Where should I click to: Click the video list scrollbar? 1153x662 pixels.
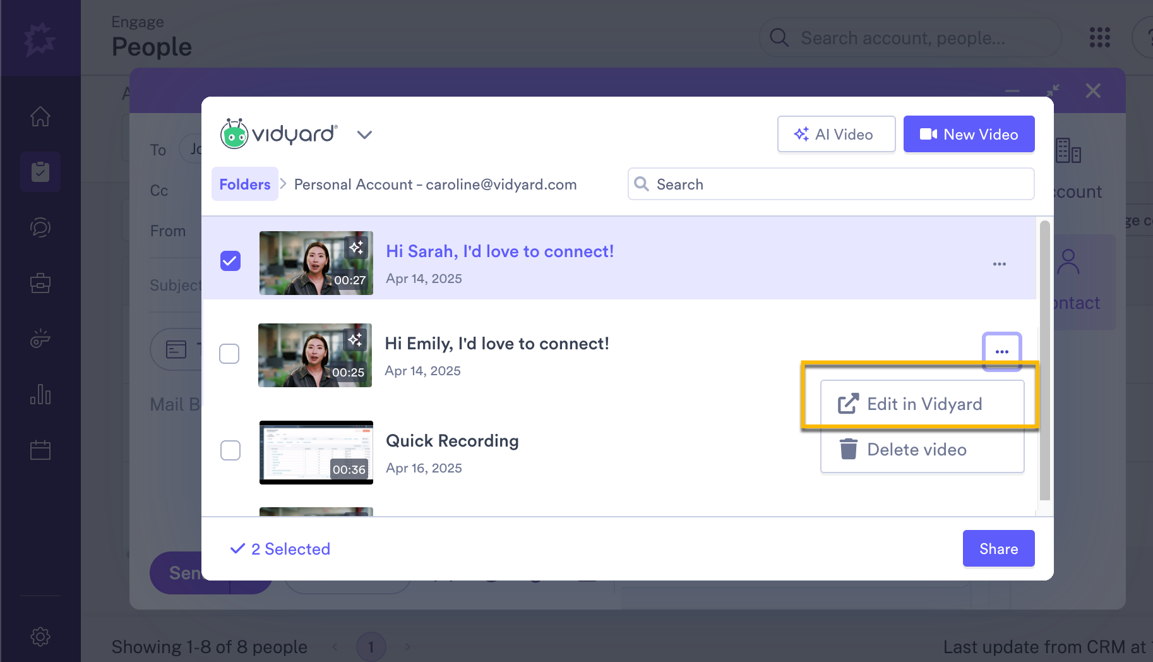tap(1044, 360)
